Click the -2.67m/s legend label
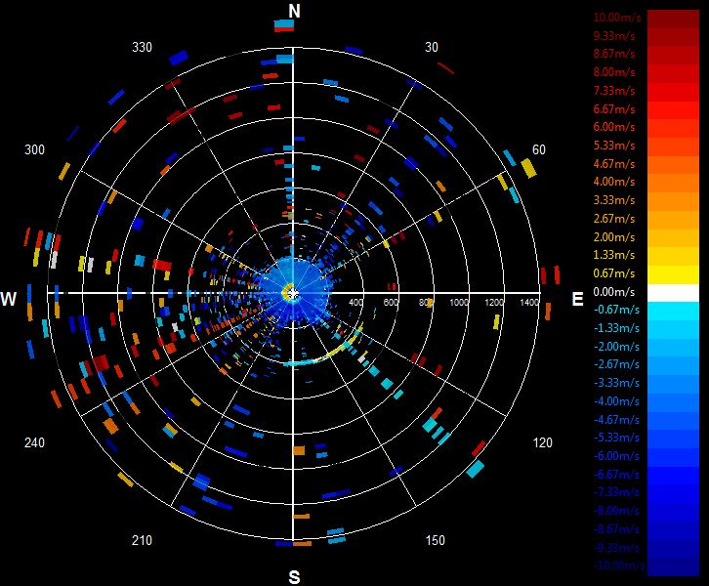The width and height of the screenshot is (709, 586). coord(616,364)
